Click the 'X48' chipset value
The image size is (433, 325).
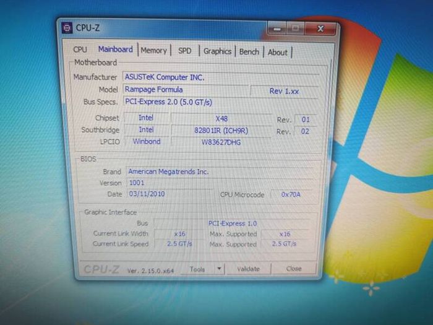click(x=221, y=119)
